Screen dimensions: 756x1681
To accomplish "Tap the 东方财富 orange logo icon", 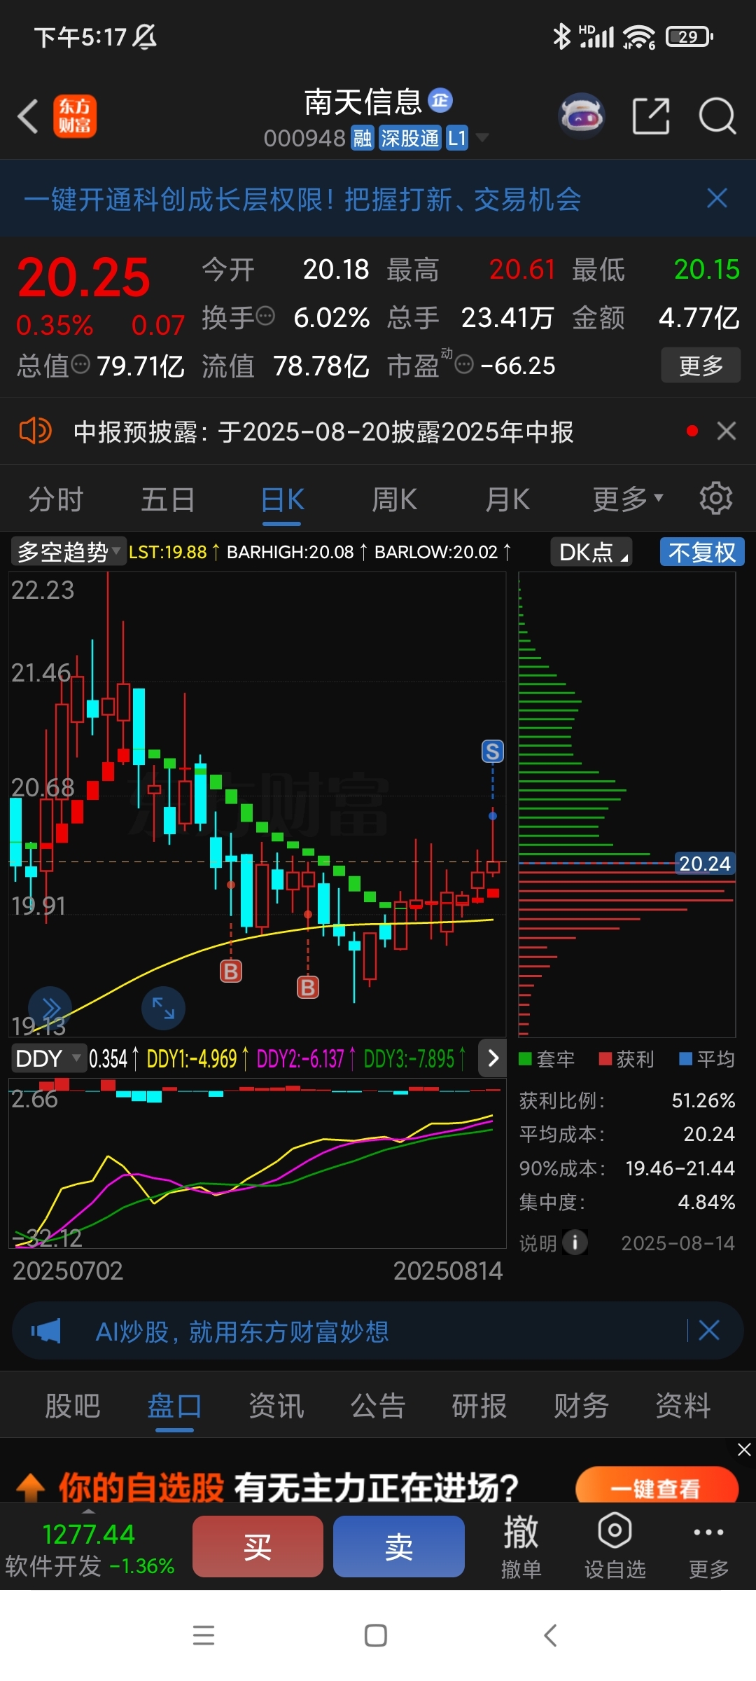I will 75,116.
